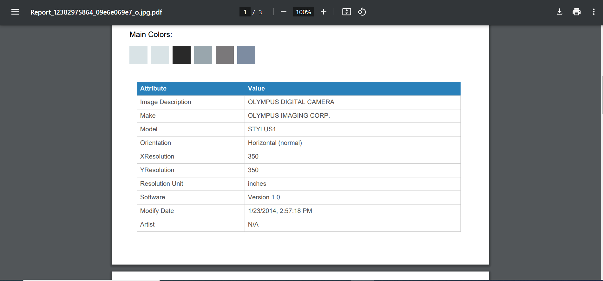Zoom out with the minus icon
The width and height of the screenshot is (603, 281).
(x=284, y=12)
